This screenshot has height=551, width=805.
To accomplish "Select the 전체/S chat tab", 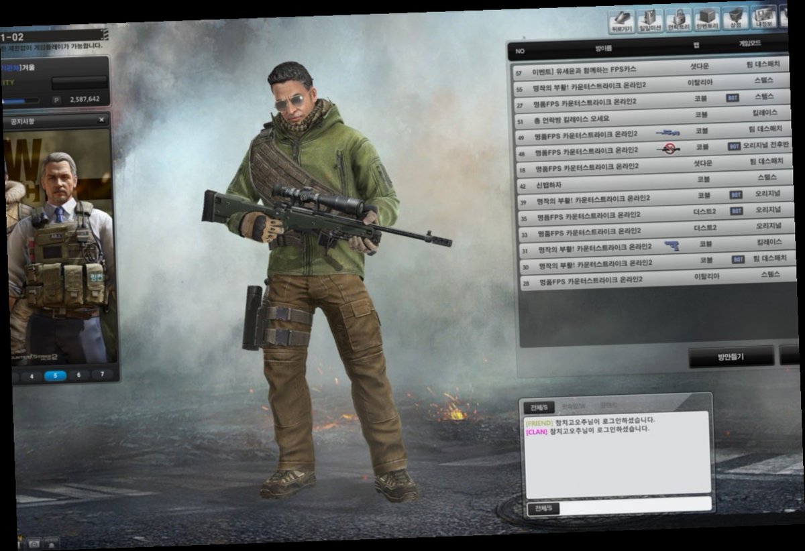I will click(540, 407).
